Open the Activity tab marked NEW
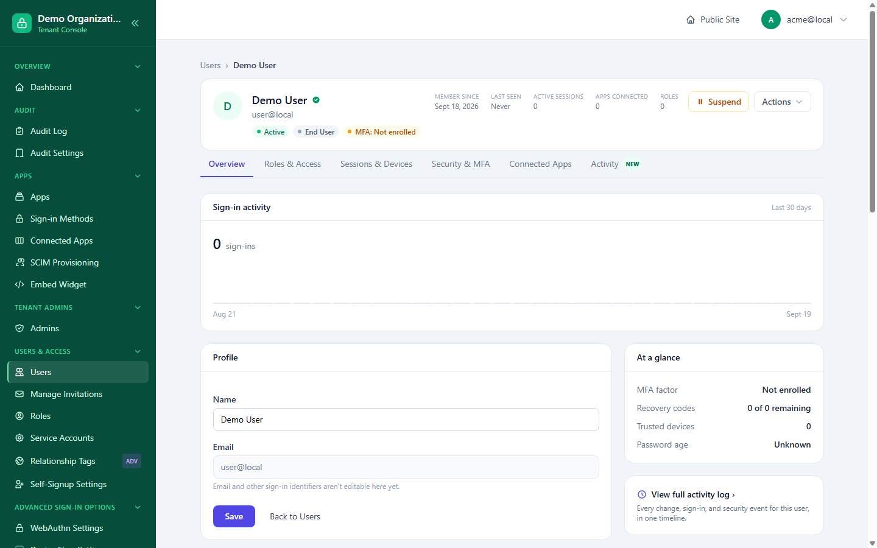Screen dimensions: 877x548 pyautogui.click(x=615, y=164)
